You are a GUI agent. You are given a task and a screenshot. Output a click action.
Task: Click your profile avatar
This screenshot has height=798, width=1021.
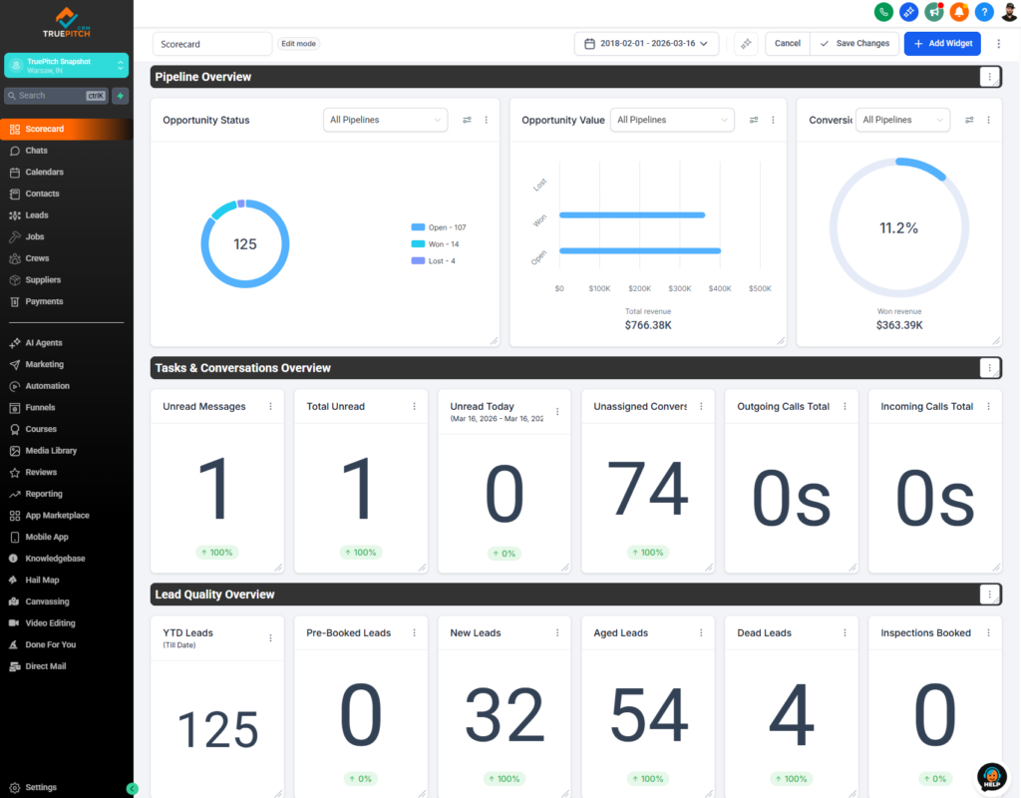(1009, 12)
